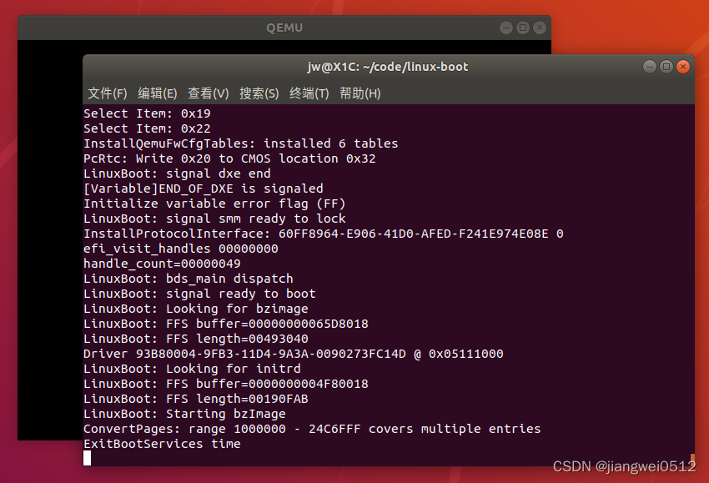The width and height of the screenshot is (709, 483).
Task: Click 'ConvertPages: range 1000000 - 24C6FFF' line
Action: [312, 429]
